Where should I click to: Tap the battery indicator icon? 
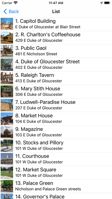[x=107, y=3]
